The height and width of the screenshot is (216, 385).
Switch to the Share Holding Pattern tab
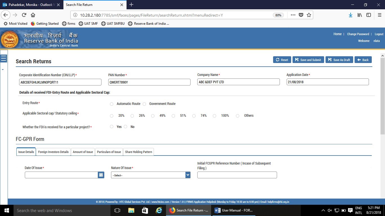tap(138, 152)
